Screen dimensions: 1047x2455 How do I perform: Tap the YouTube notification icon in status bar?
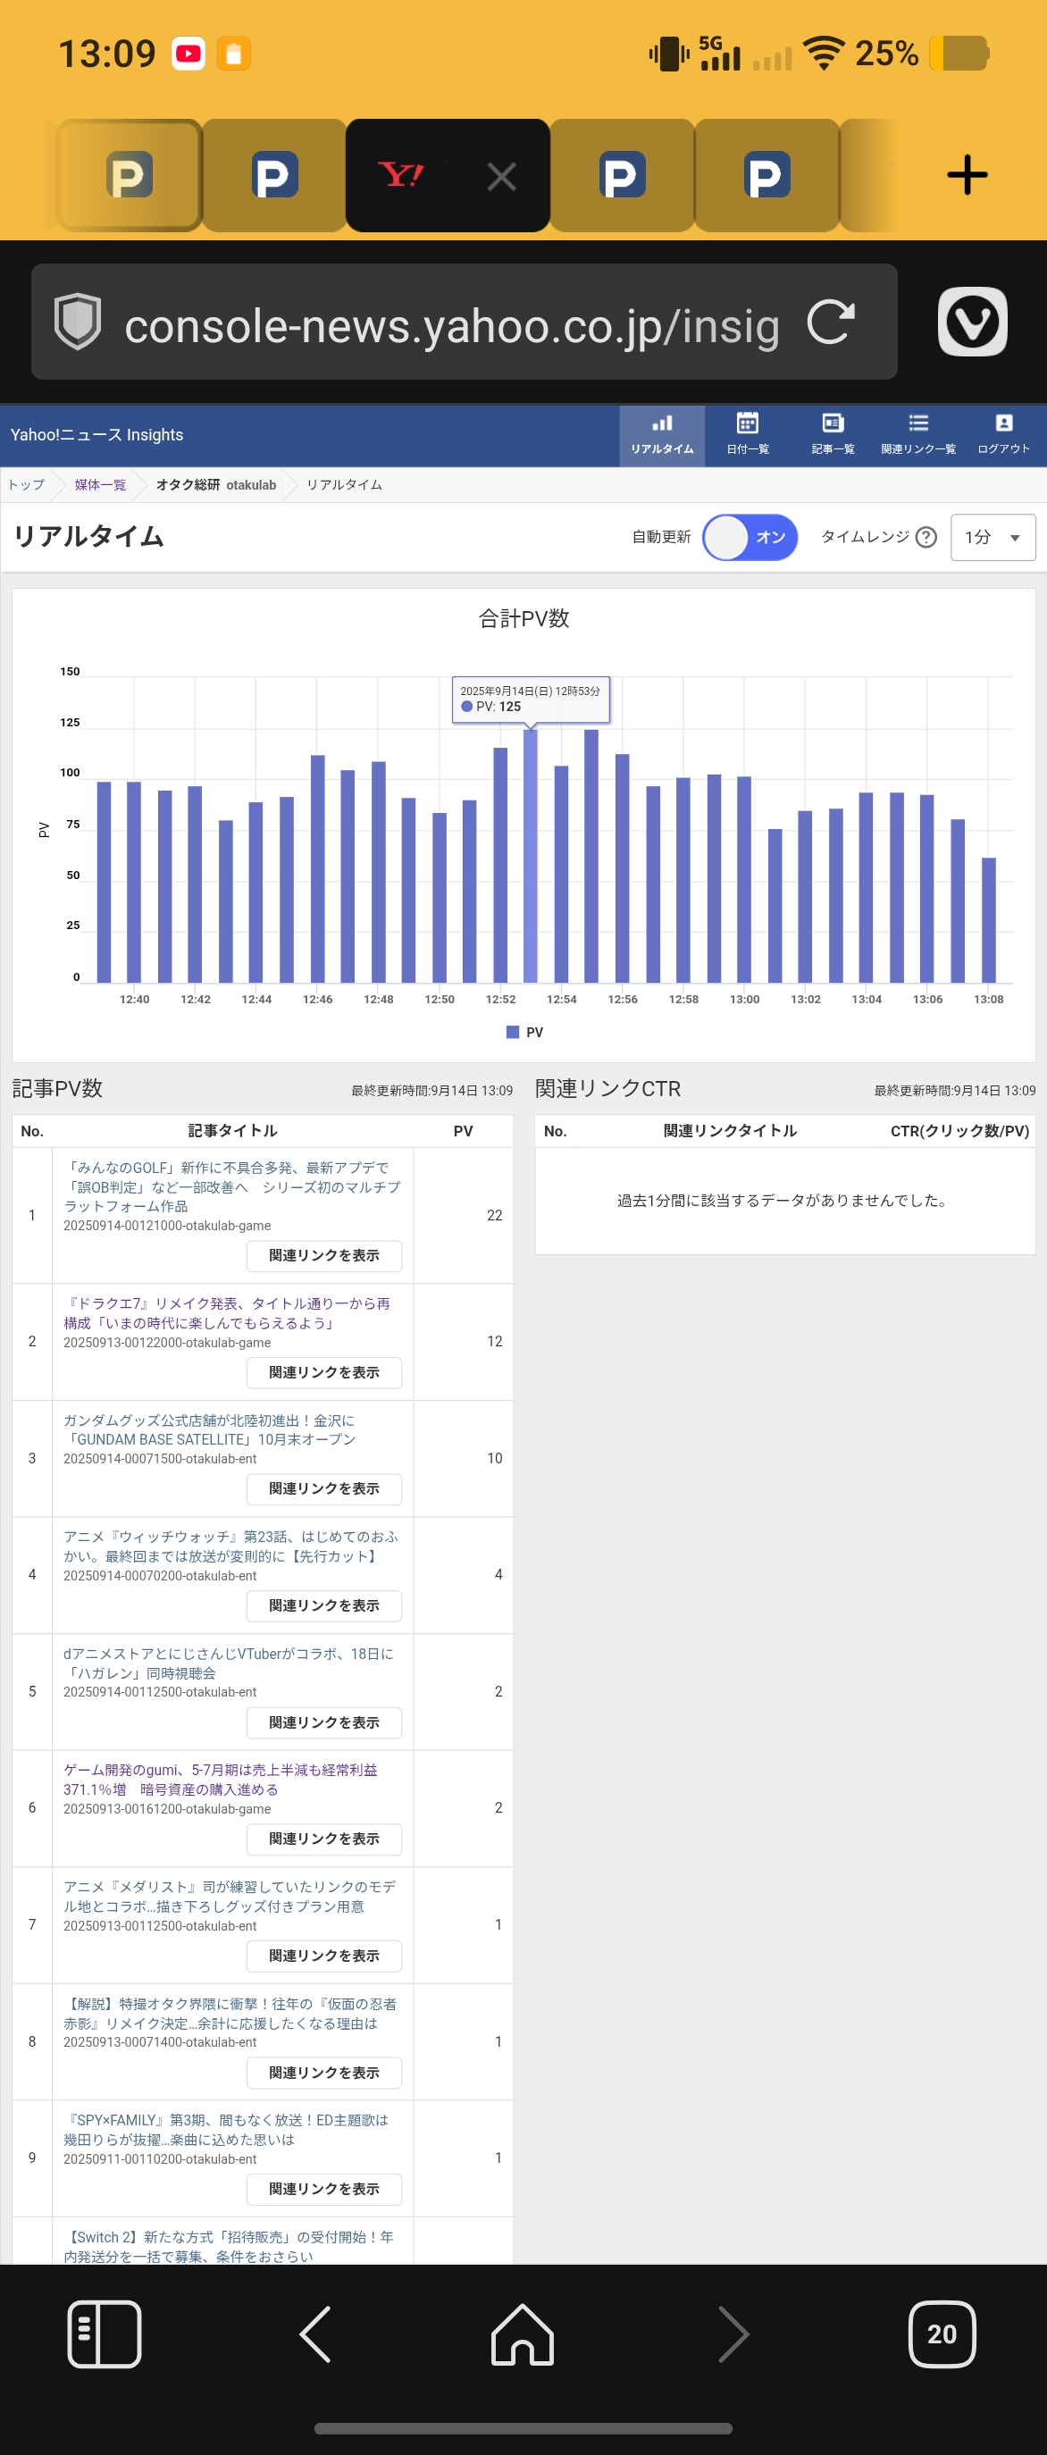pyautogui.click(x=188, y=54)
